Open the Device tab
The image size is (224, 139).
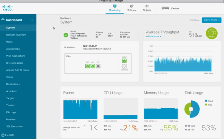point(170,8)
